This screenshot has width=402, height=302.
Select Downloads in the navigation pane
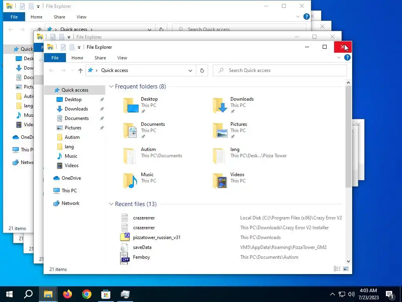click(x=76, y=109)
